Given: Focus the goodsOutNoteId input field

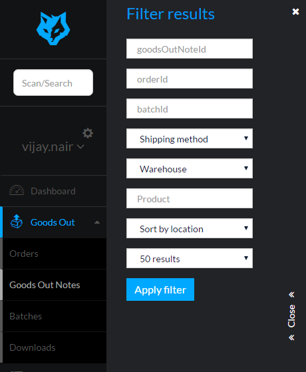Looking at the screenshot, I should (190, 49).
